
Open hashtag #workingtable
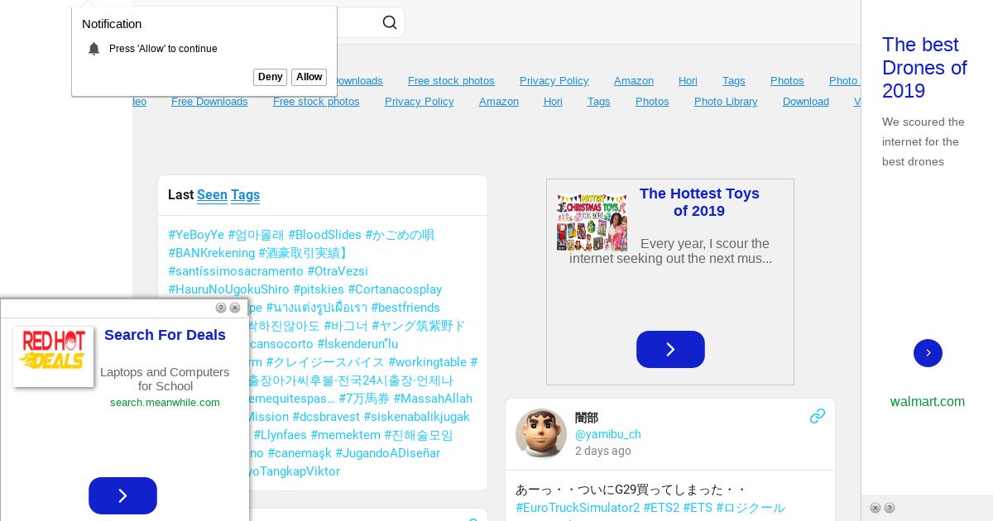(x=427, y=362)
